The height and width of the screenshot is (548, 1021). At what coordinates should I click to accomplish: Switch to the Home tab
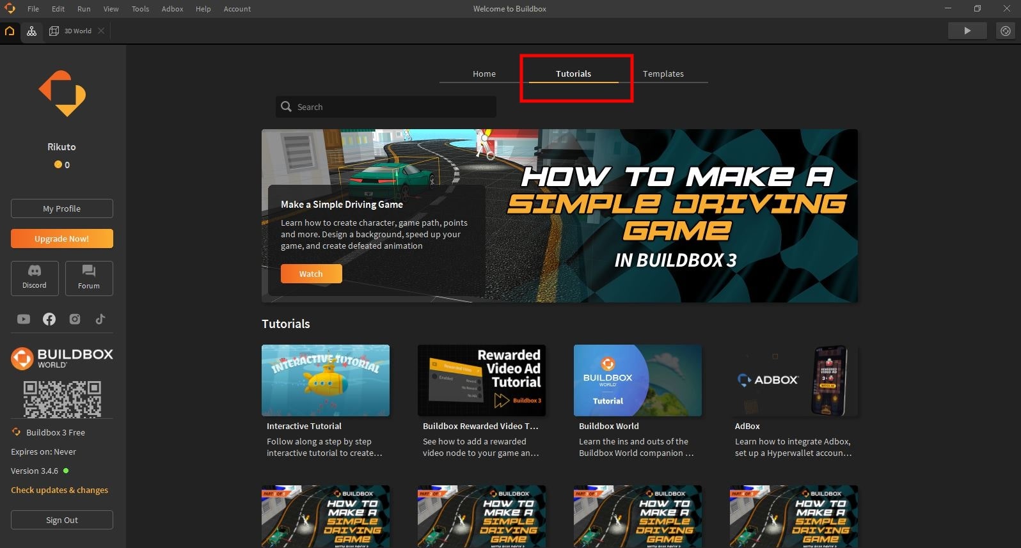point(484,74)
